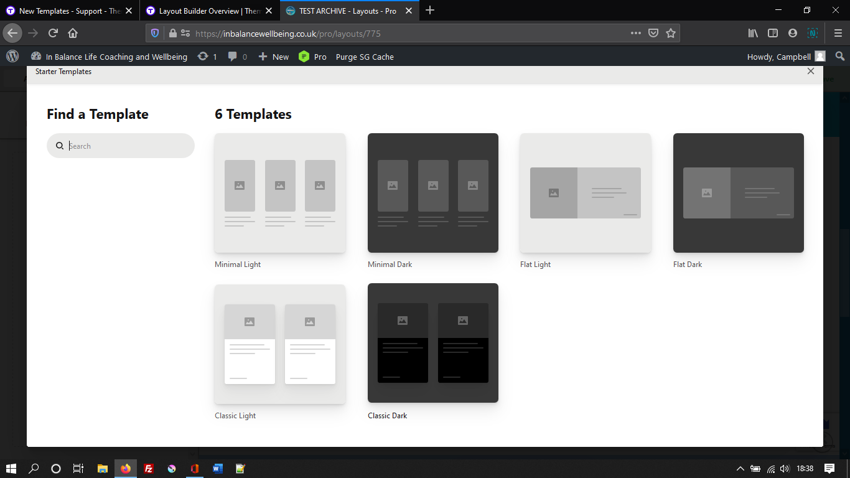This screenshot has height=478, width=850.
Task: Go forward to the next page
Action: (33, 33)
